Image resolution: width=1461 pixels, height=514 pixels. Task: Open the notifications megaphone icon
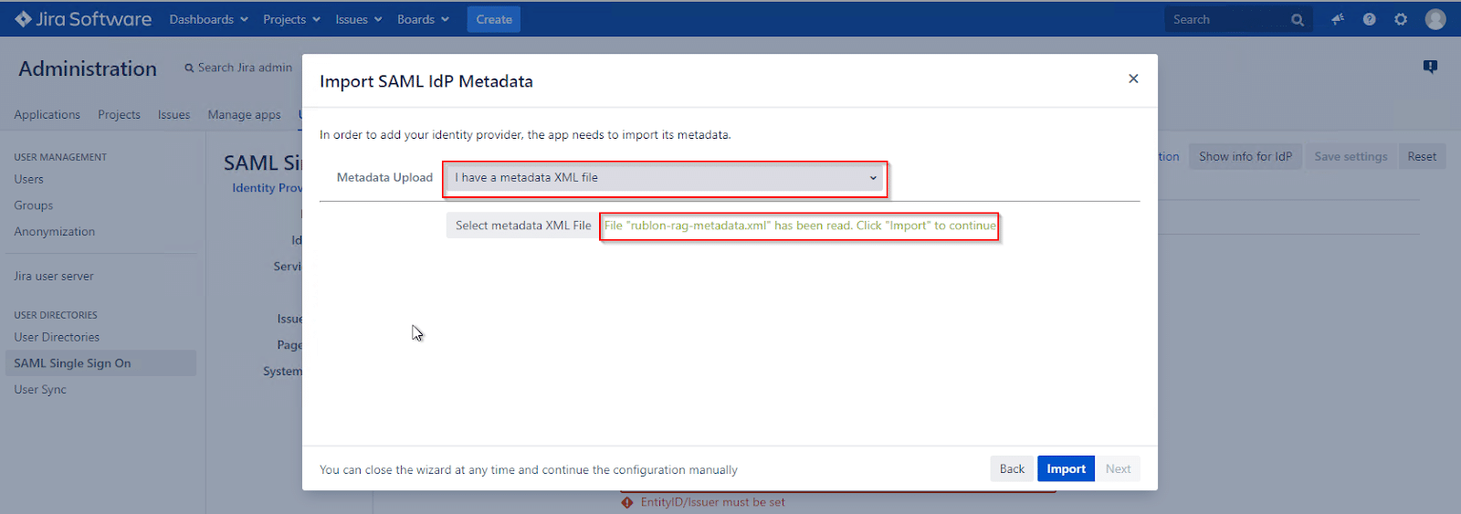coord(1338,19)
